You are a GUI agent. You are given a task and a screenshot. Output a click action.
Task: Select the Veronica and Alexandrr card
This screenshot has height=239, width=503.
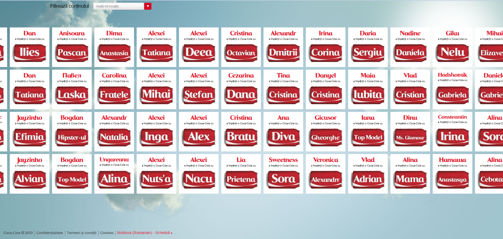click(326, 174)
